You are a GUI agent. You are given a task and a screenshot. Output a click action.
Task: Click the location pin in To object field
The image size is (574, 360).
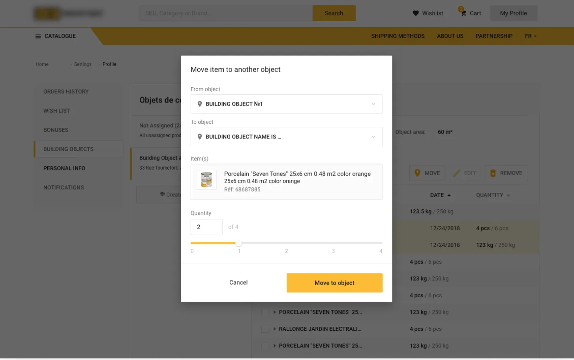(x=200, y=137)
